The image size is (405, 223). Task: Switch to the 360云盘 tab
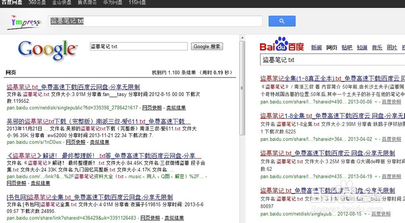[x=37, y=2]
